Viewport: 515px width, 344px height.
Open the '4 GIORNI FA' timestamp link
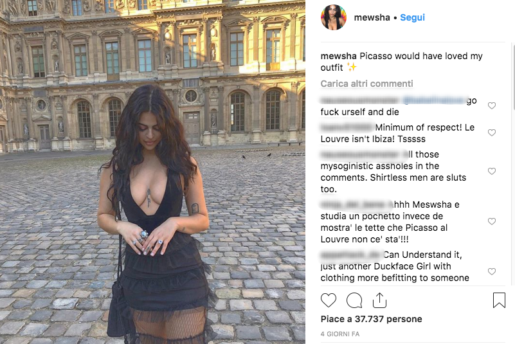coord(340,334)
